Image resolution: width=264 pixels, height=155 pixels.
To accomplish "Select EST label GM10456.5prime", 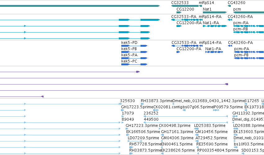I will click(x=211, y=132).
